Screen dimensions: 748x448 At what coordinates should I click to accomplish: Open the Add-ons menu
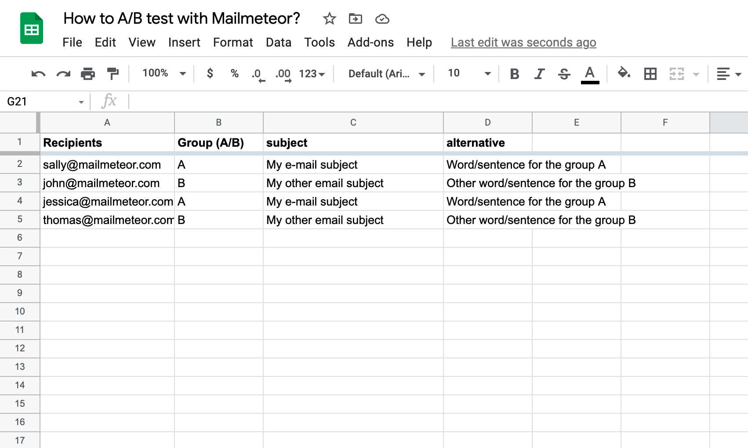370,42
